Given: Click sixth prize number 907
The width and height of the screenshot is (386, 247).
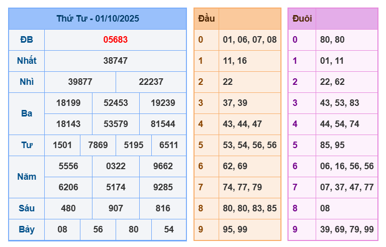Looking at the screenshot, I should coord(116,208).
